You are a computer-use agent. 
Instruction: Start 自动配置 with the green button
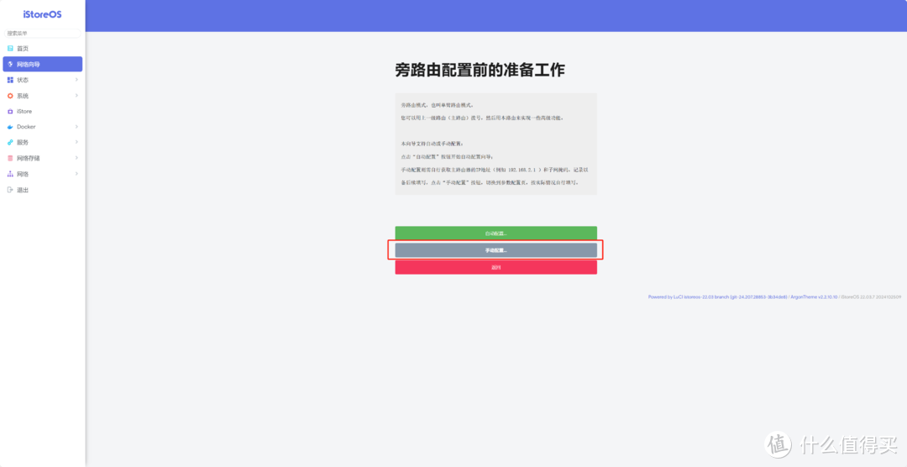(x=495, y=233)
